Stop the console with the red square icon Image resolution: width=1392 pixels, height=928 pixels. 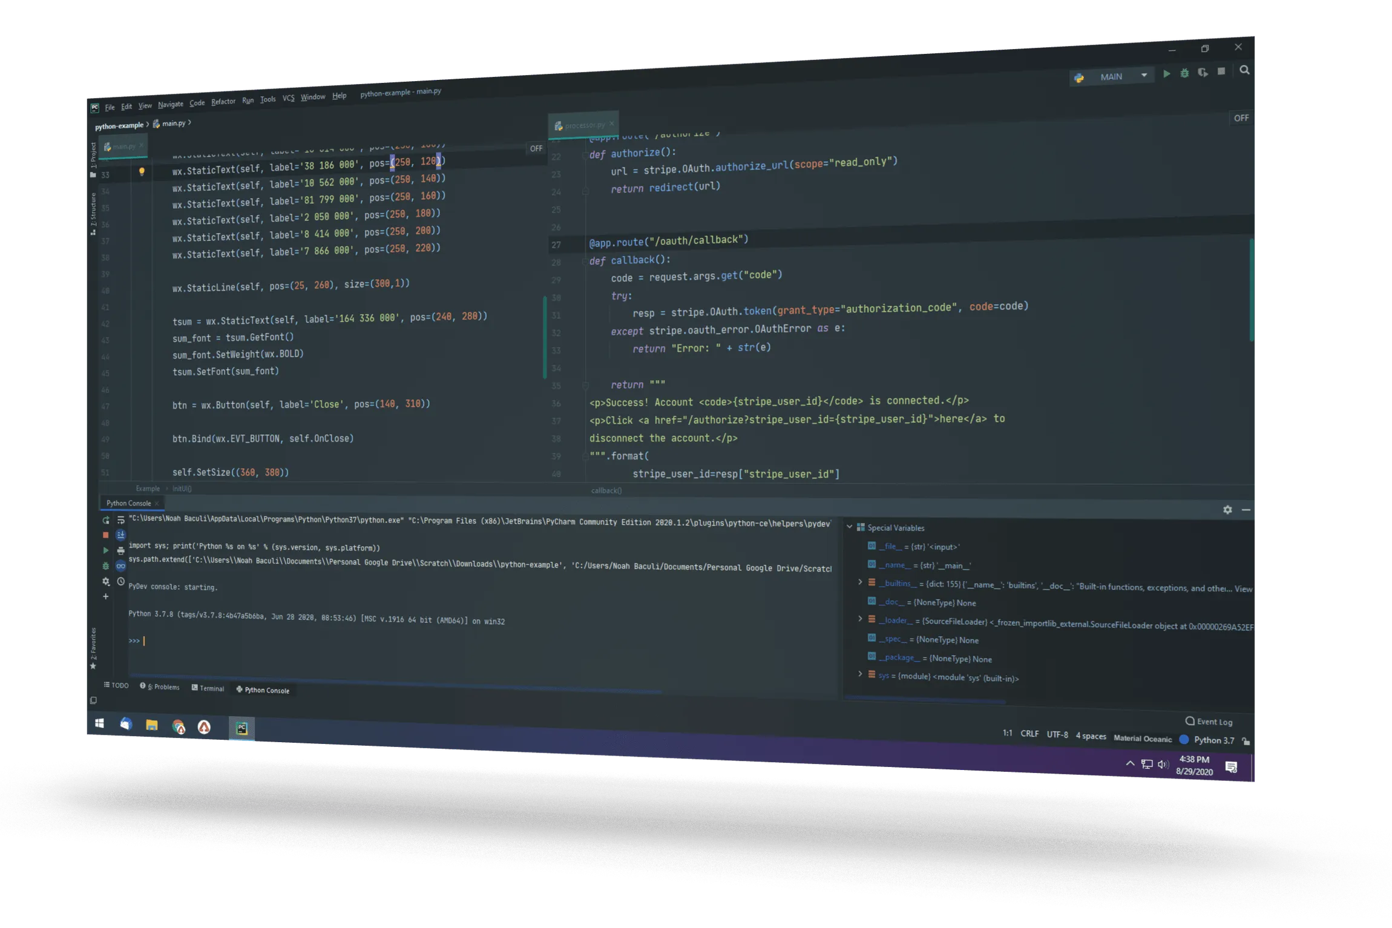pos(105,535)
